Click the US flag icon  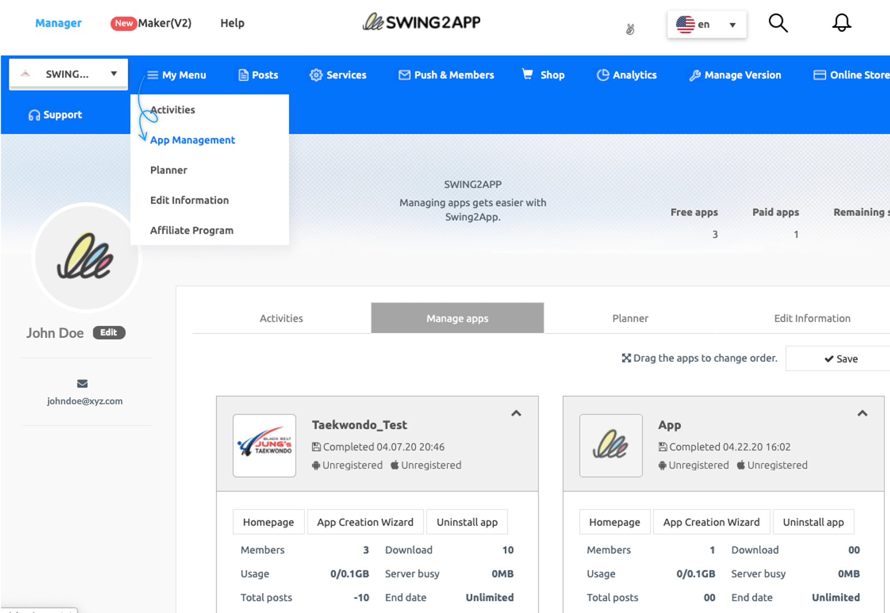685,24
